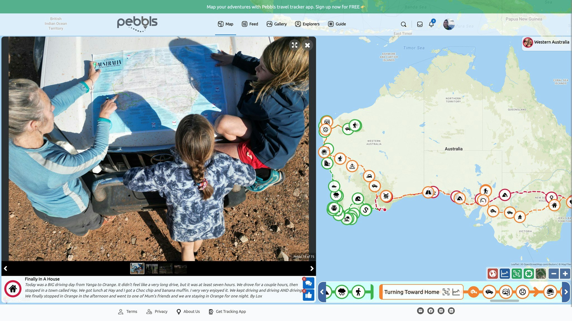Click the cliff pin on west coast

point(327,163)
